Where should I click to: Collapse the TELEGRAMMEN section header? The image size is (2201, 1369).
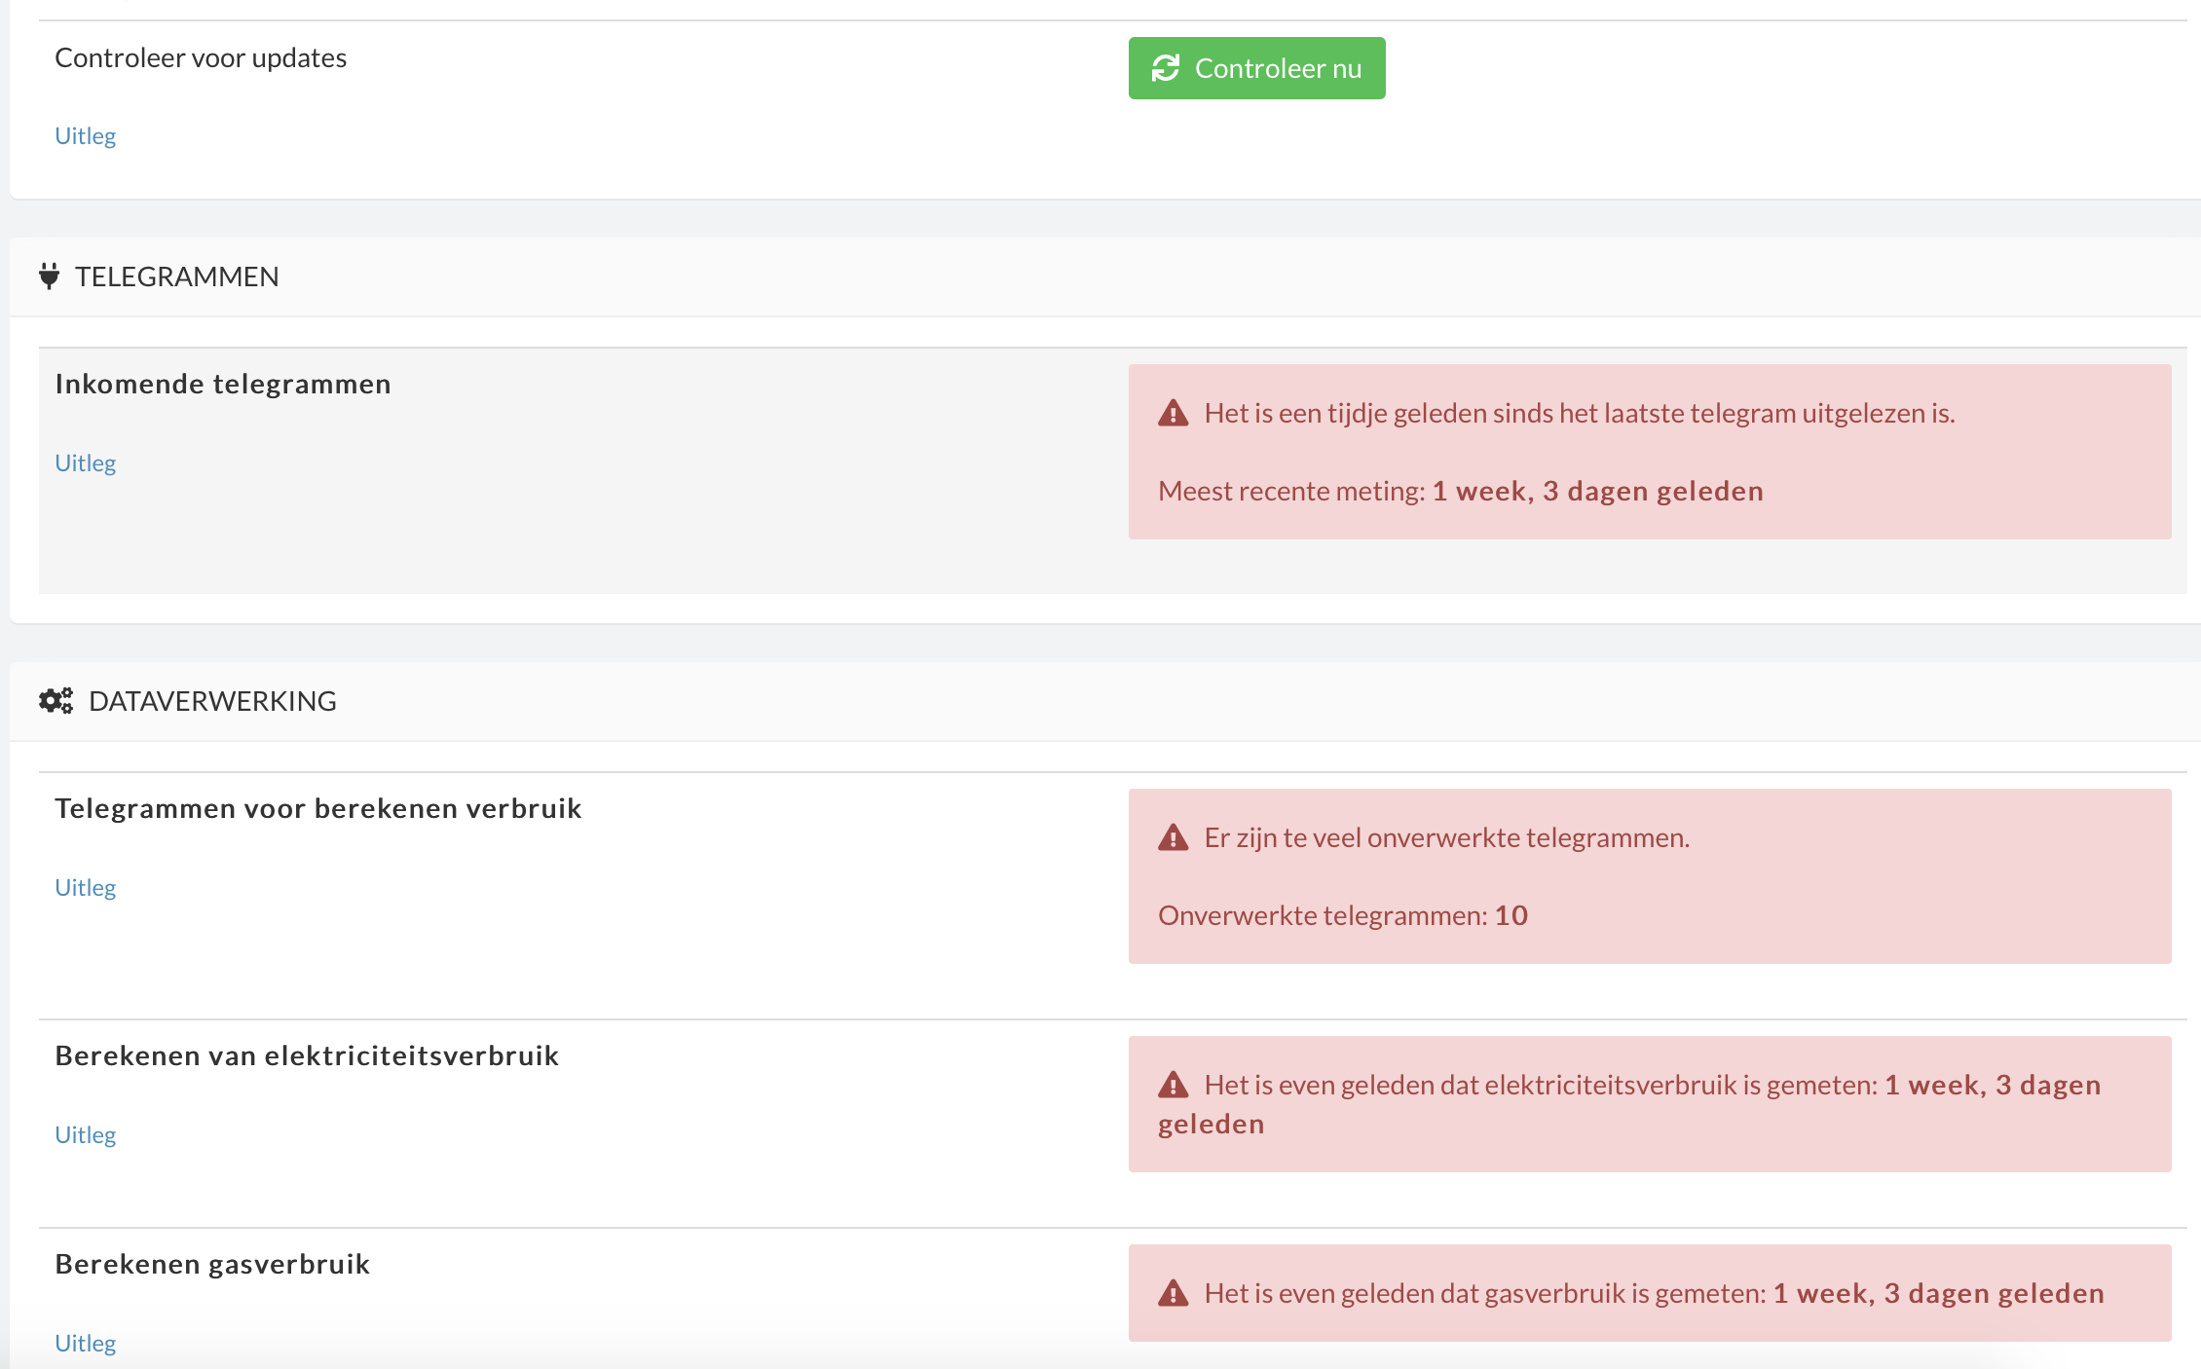click(176, 276)
